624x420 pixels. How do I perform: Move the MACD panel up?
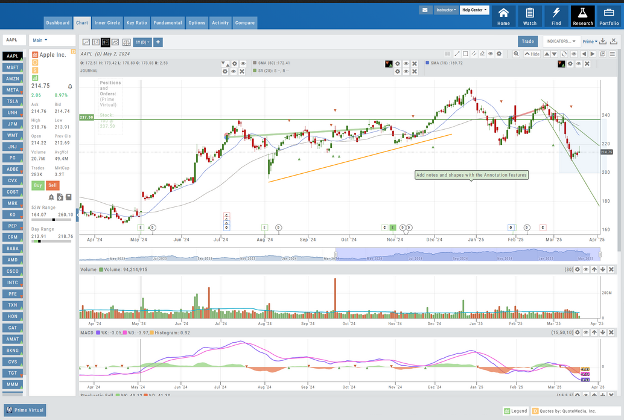[x=594, y=332]
